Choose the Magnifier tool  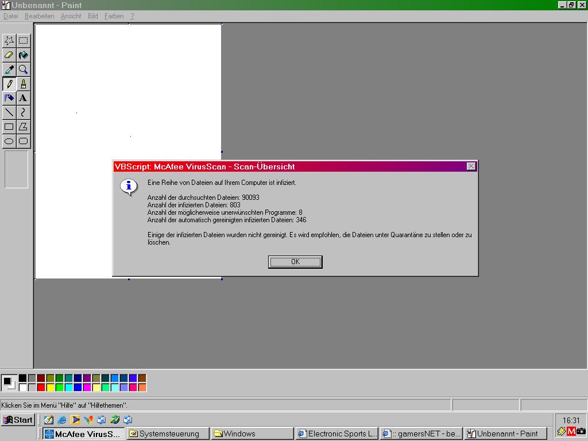click(x=23, y=69)
